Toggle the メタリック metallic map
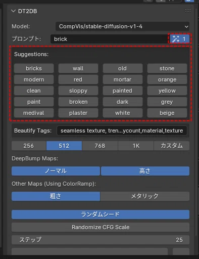The height and width of the screenshot is (259, 199). point(145,196)
